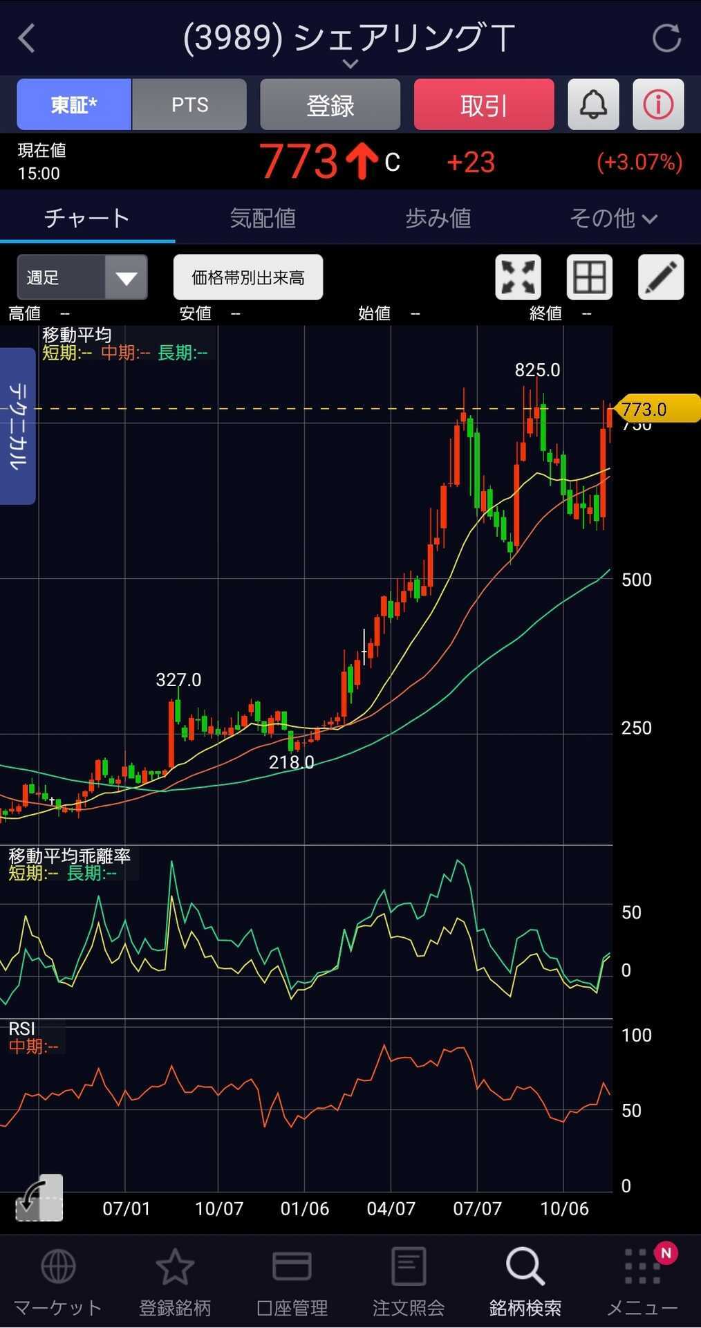Tap the rotate chart icon at bottom-left

click(x=39, y=1197)
